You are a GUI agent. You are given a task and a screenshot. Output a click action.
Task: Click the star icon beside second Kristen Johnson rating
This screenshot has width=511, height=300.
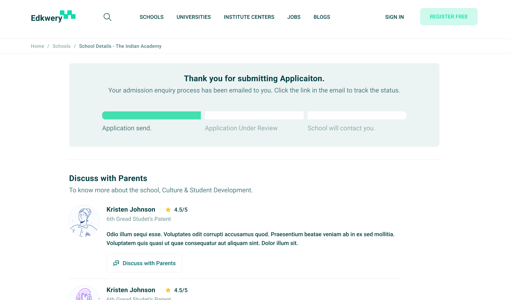point(168,290)
